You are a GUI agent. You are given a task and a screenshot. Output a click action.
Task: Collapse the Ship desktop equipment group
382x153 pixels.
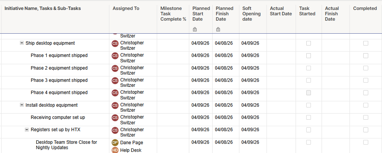tap(22, 43)
